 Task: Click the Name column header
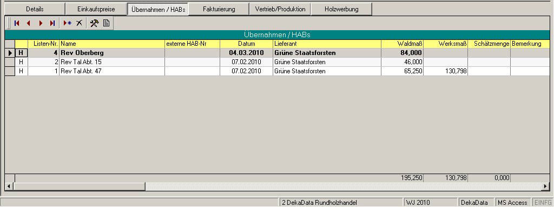(x=112, y=44)
